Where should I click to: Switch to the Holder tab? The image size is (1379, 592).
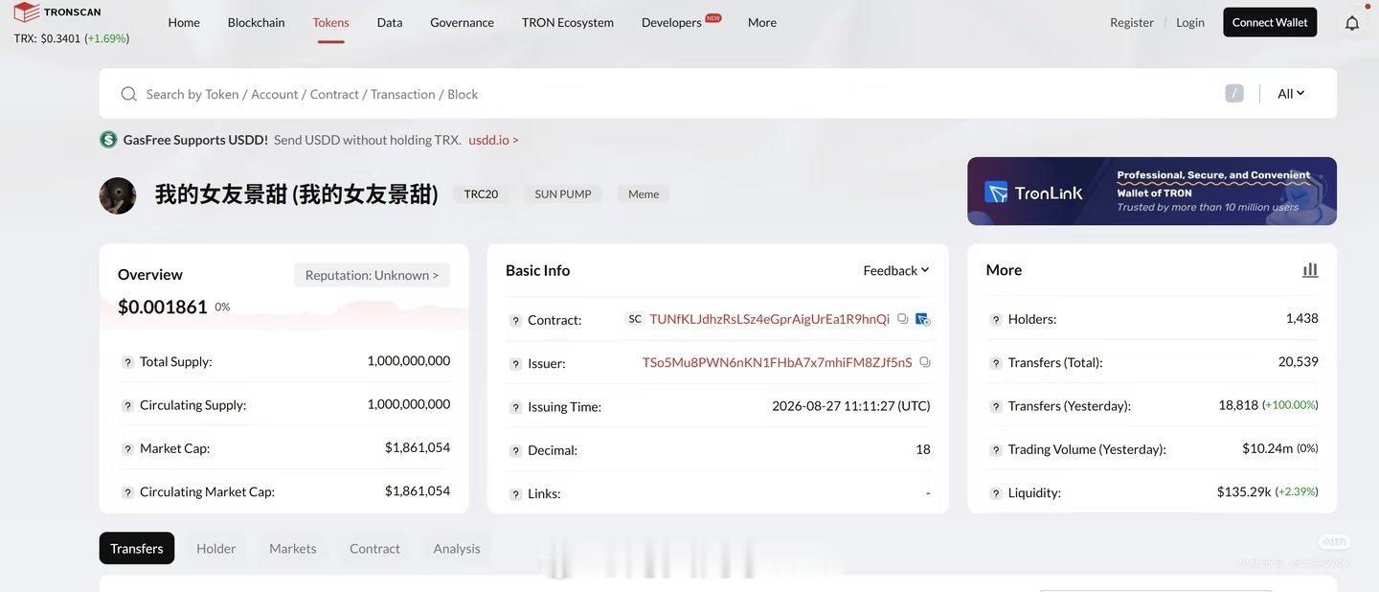point(216,548)
